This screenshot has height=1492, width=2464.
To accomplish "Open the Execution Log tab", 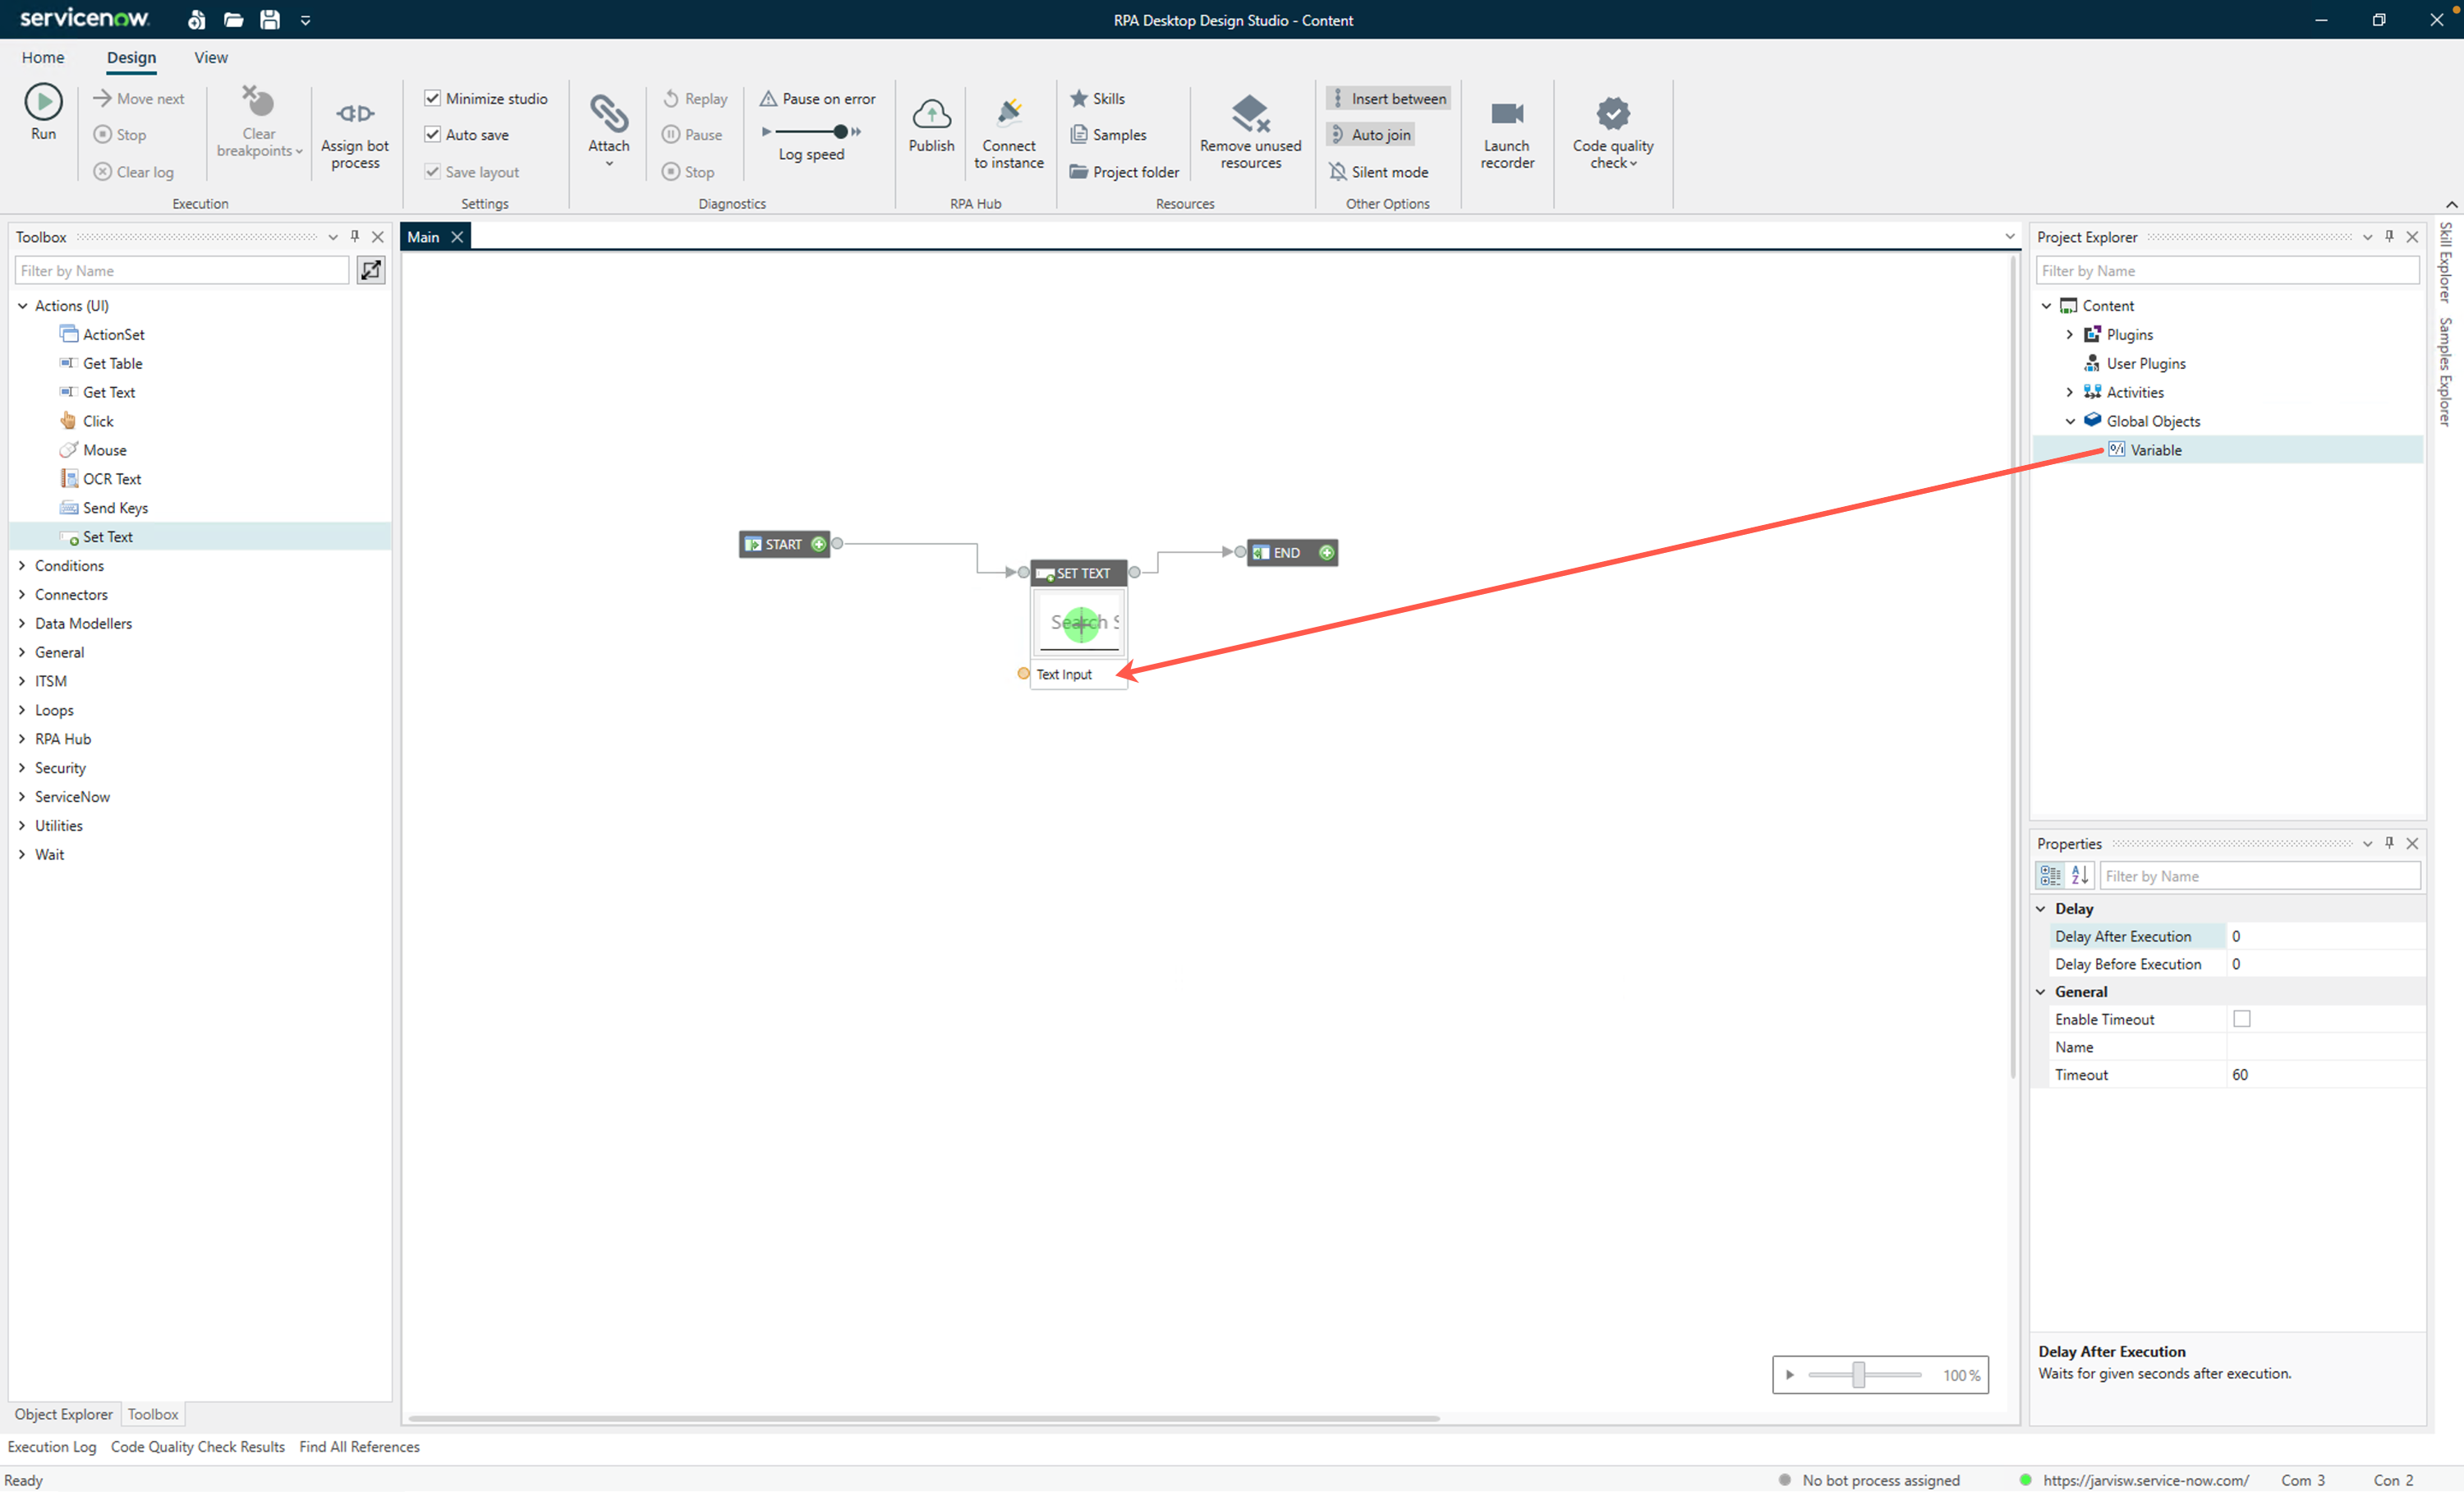I will point(52,1447).
